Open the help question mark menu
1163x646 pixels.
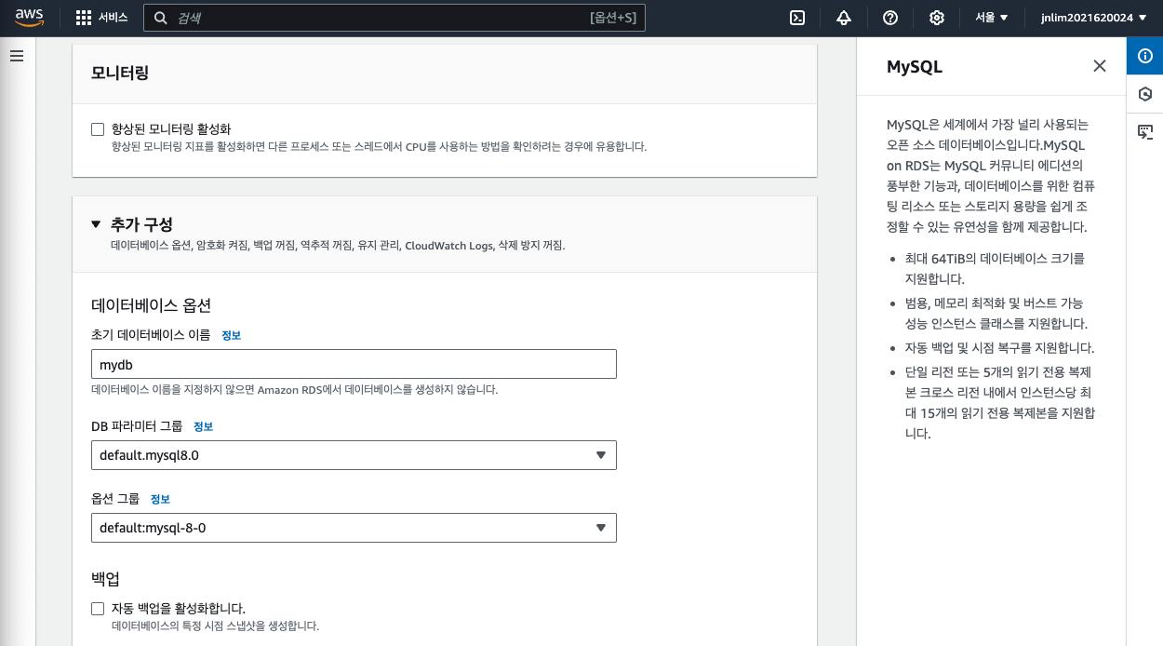pos(890,18)
